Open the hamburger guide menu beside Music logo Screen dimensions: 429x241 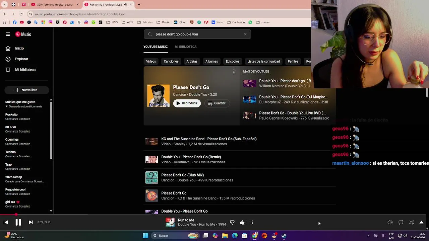coord(8,34)
